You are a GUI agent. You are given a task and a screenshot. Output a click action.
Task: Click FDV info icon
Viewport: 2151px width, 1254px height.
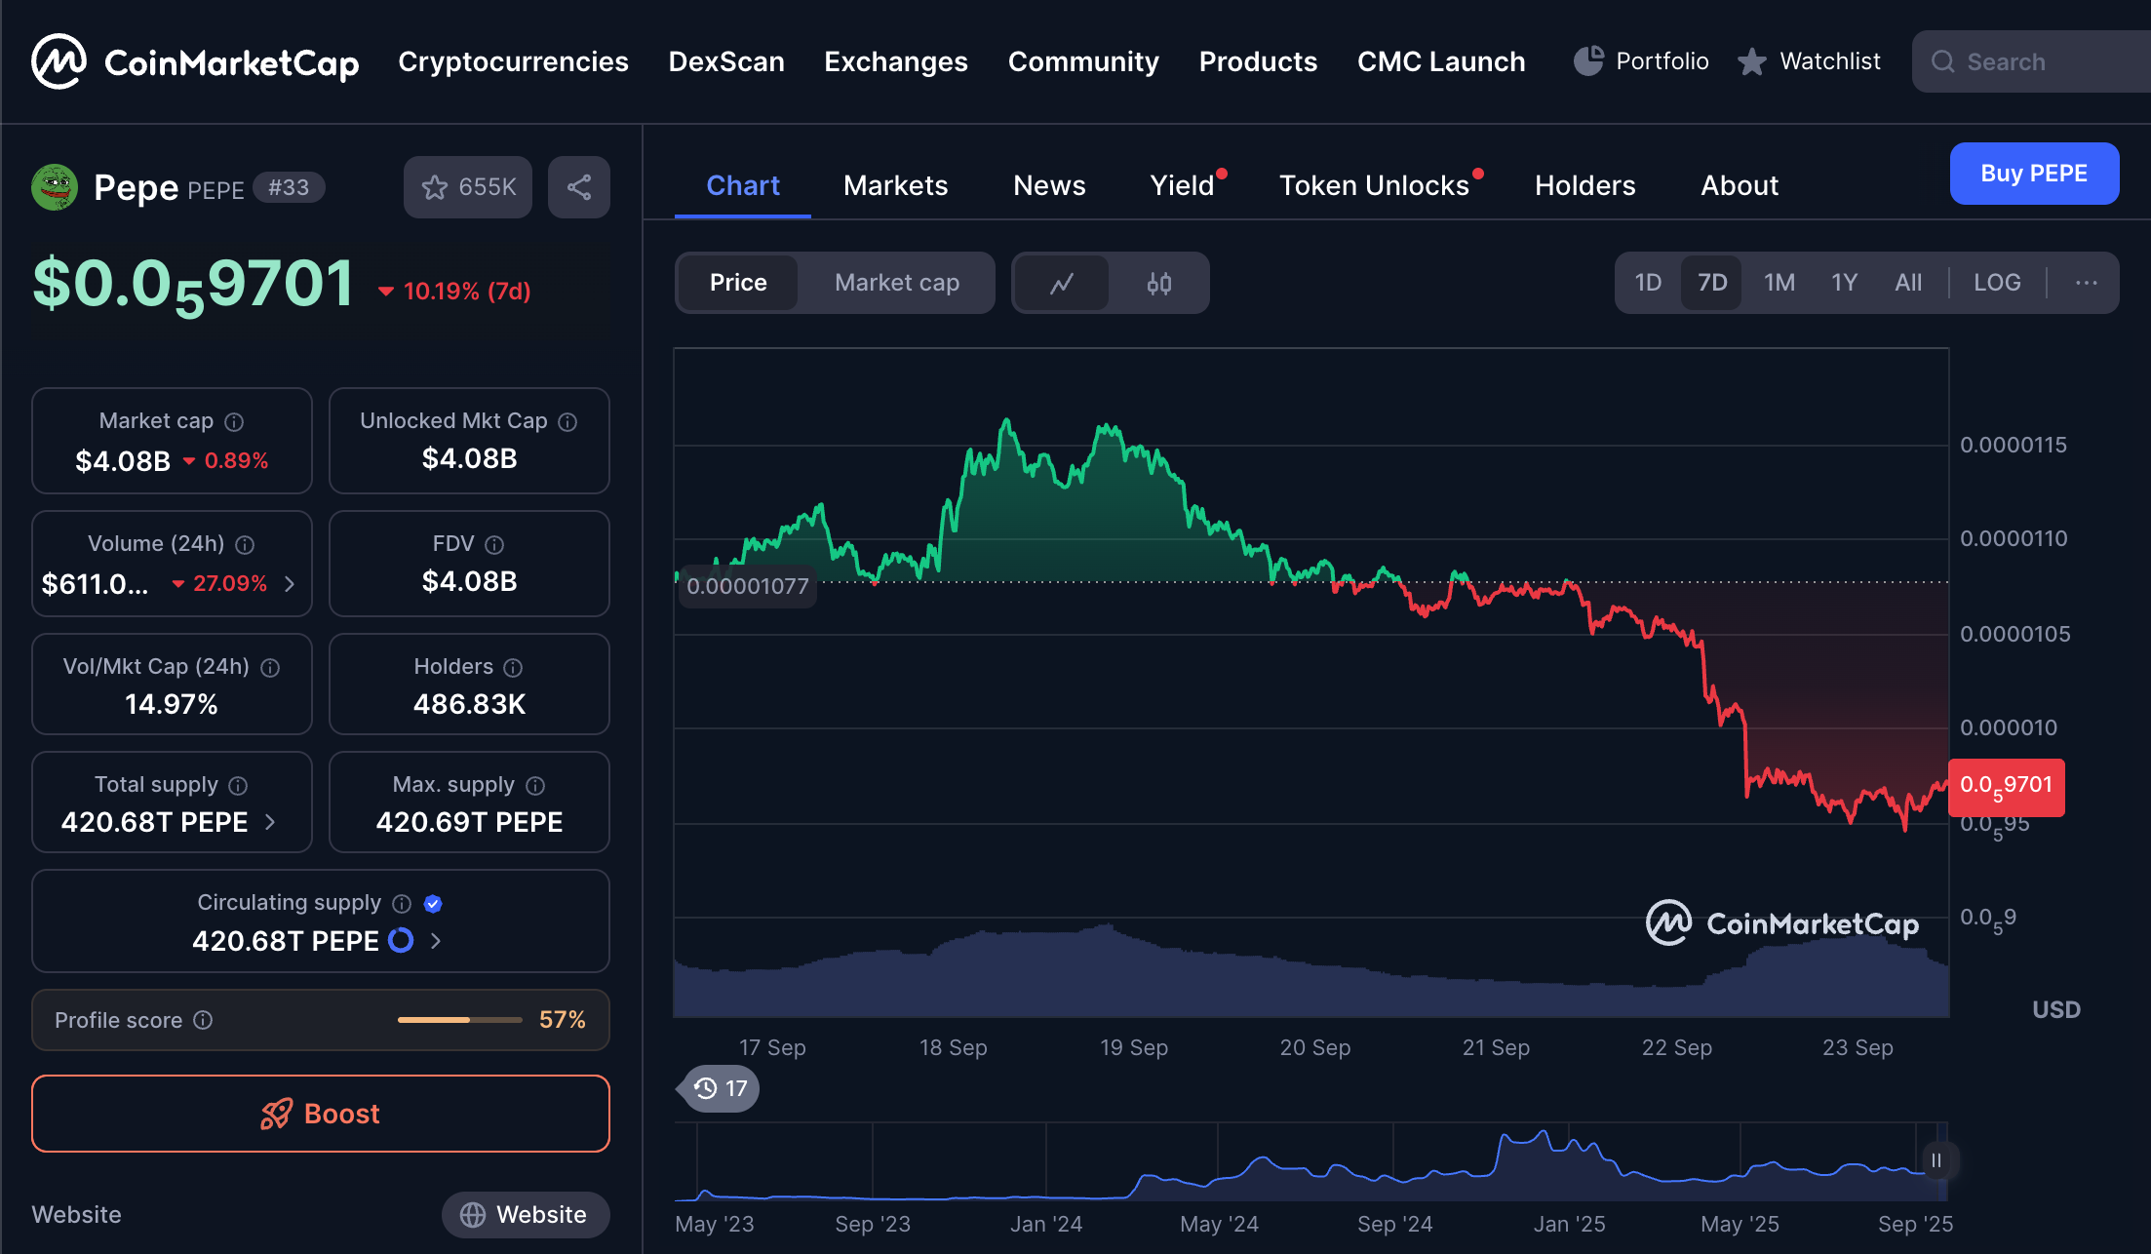click(x=494, y=544)
